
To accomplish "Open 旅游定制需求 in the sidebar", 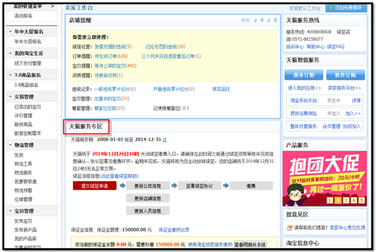I will pos(28,134).
